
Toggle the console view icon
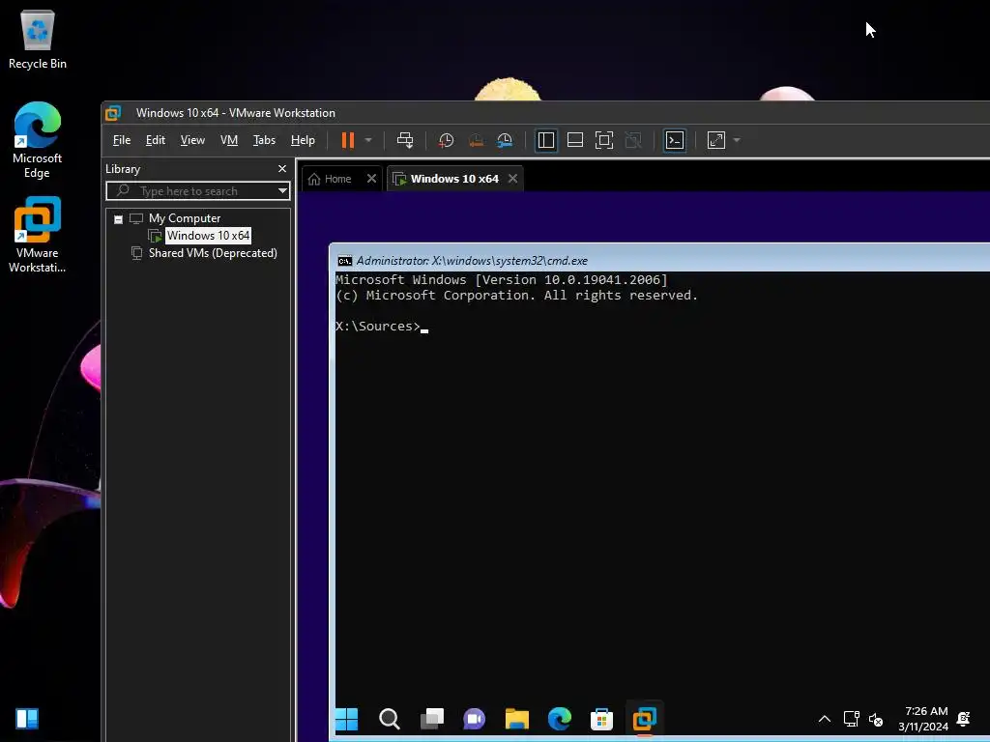pyautogui.click(x=675, y=140)
